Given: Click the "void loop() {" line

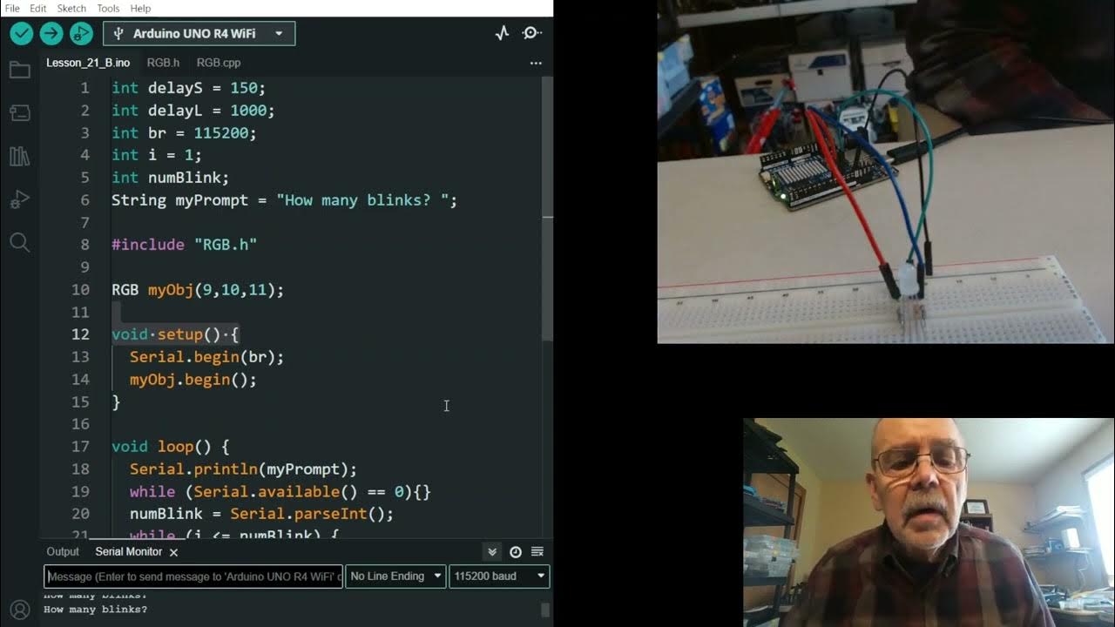Looking at the screenshot, I should 170,447.
